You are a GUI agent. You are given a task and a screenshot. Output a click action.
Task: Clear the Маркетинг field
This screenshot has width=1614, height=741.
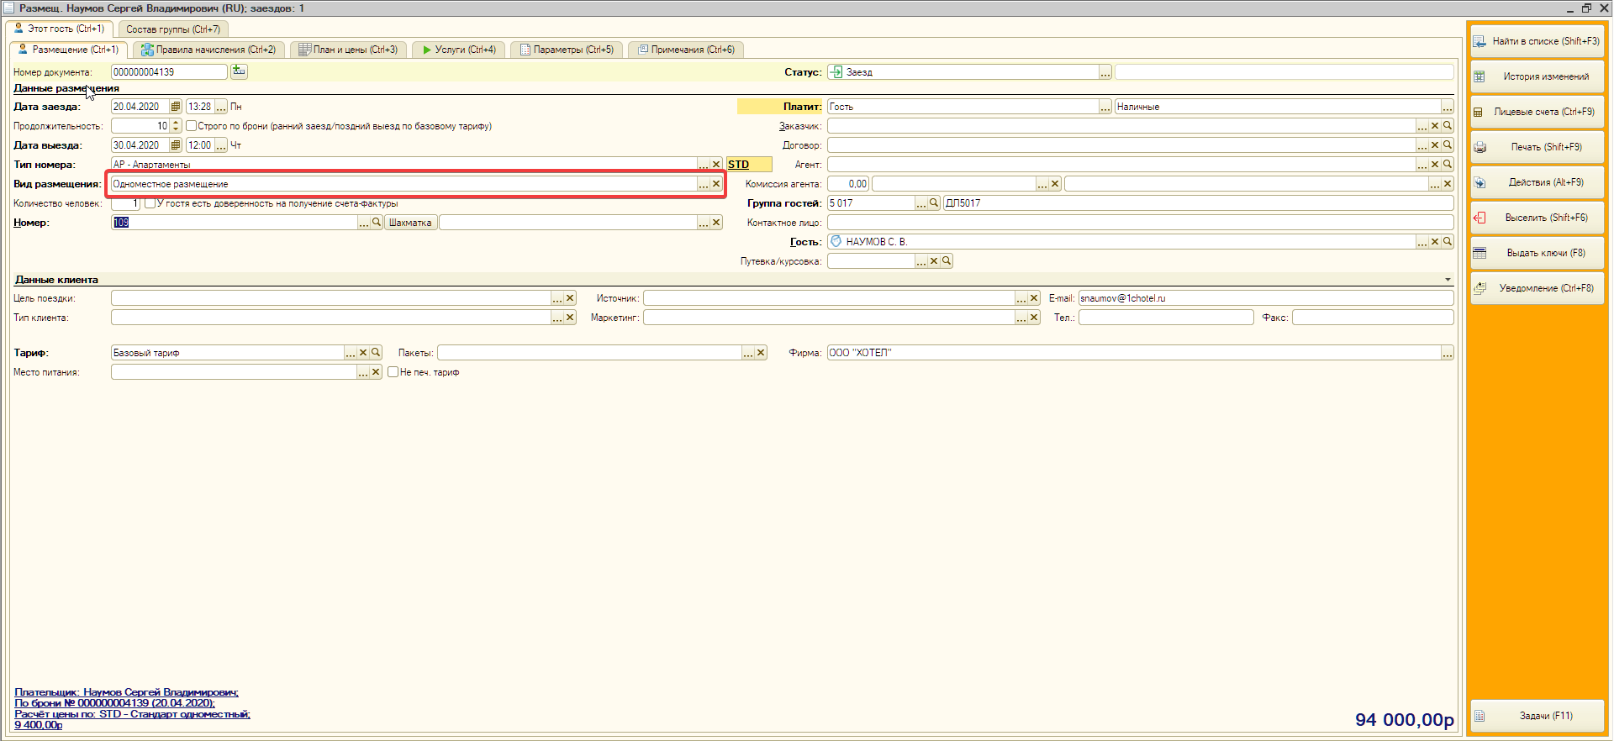1034,318
